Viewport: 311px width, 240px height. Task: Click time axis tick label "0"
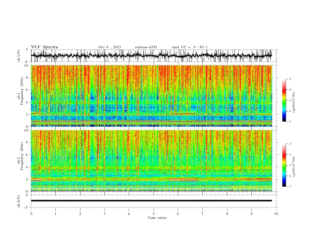click(x=31, y=214)
